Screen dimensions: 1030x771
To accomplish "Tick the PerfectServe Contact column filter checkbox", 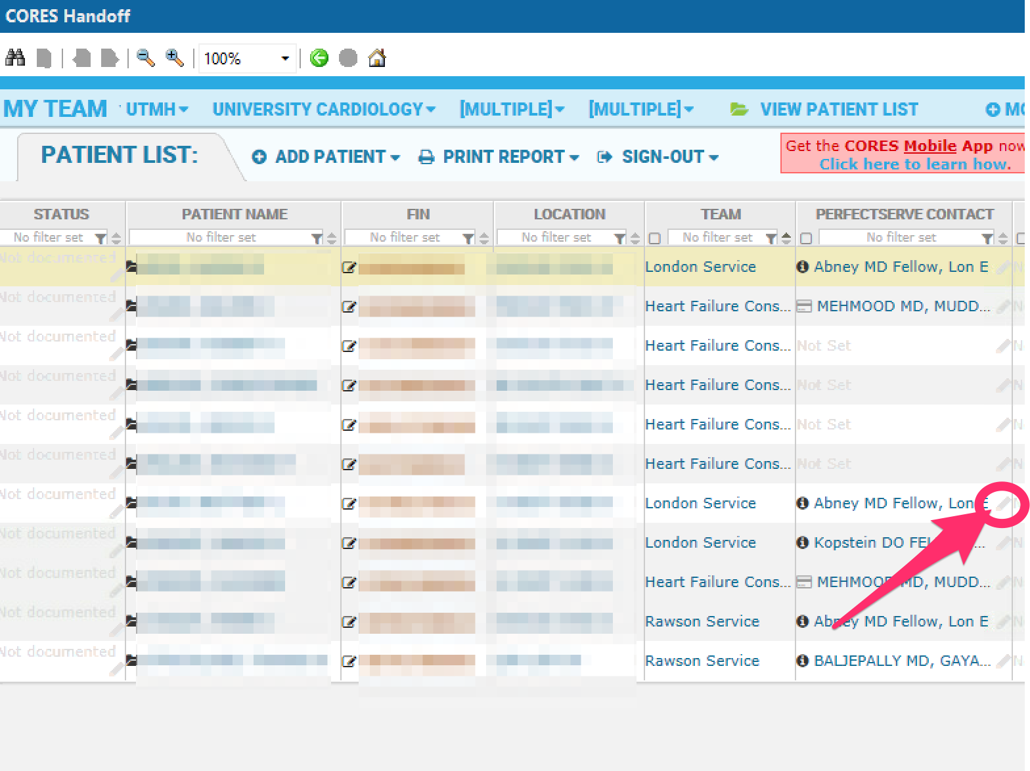I will point(807,238).
